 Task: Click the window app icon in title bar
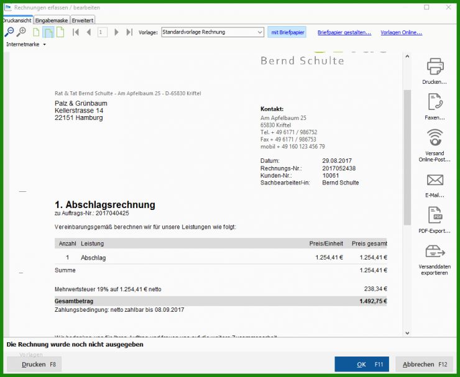[x=7, y=7]
